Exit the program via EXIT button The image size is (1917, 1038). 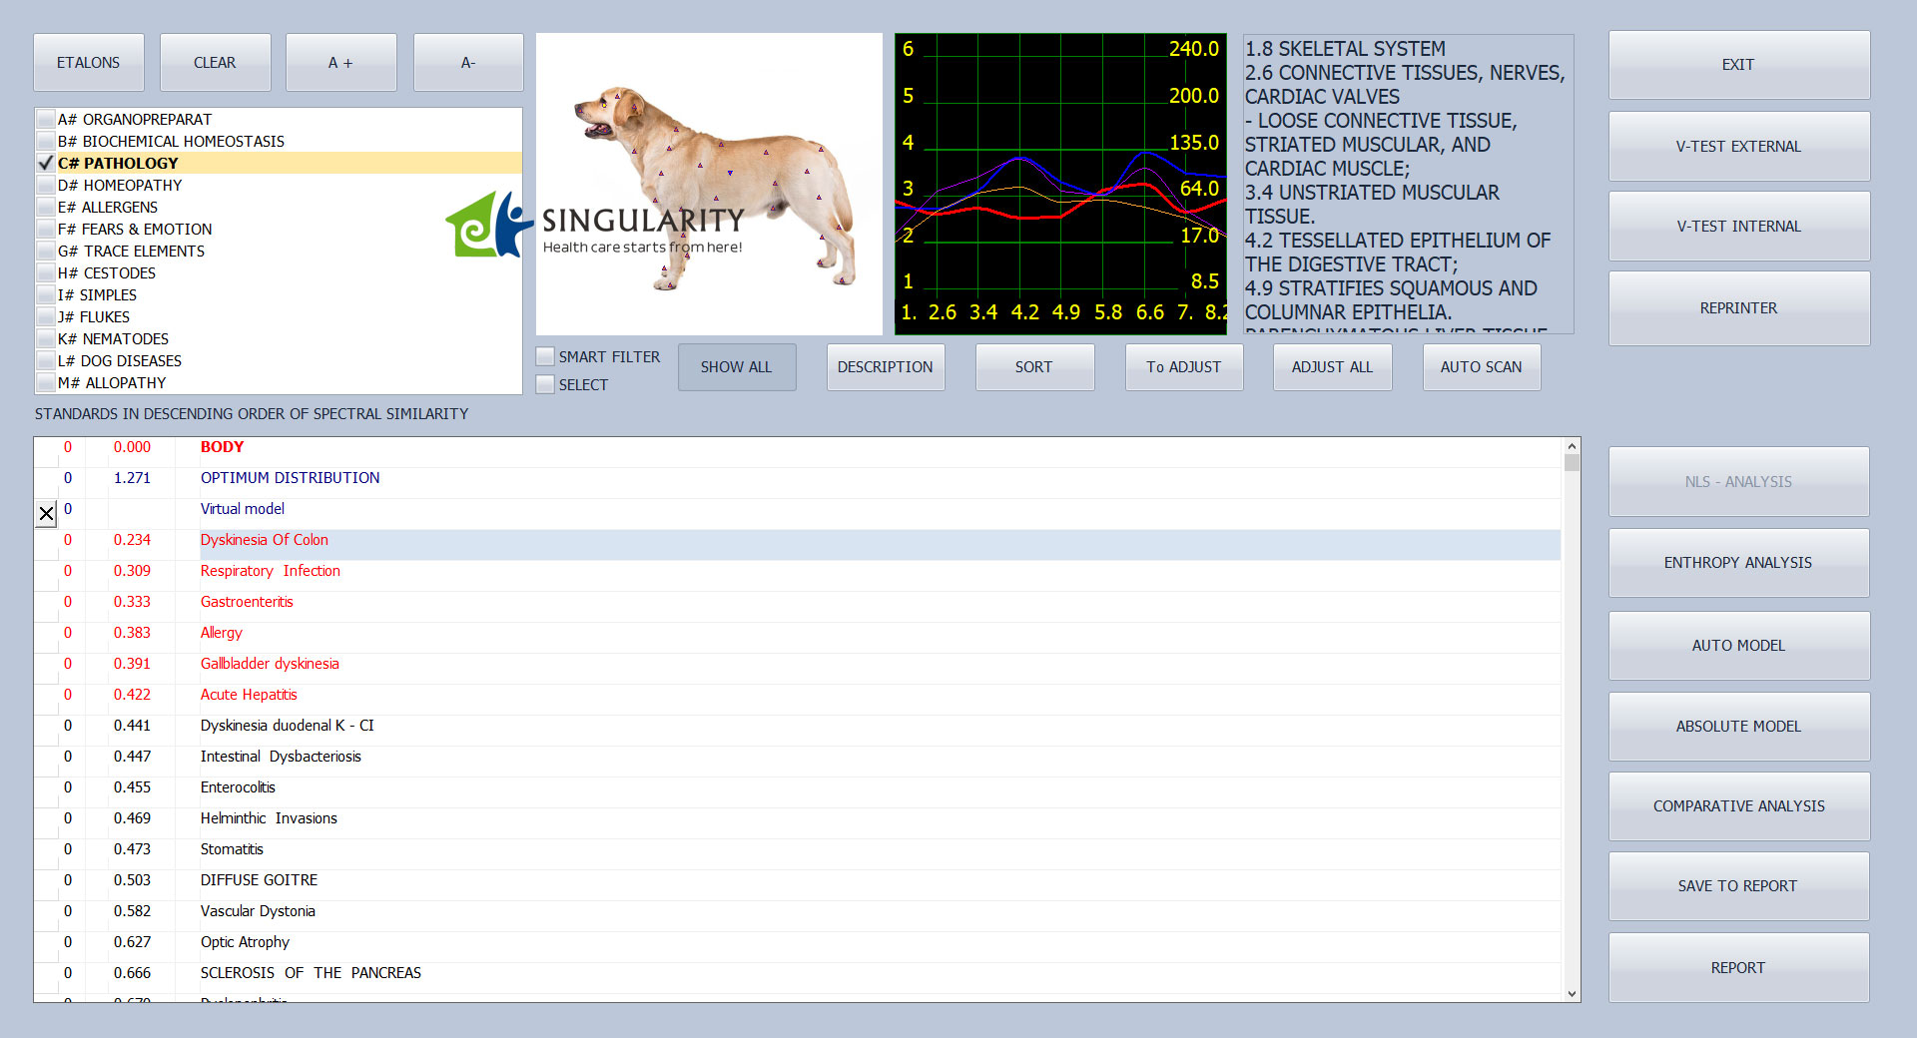coord(1738,65)
